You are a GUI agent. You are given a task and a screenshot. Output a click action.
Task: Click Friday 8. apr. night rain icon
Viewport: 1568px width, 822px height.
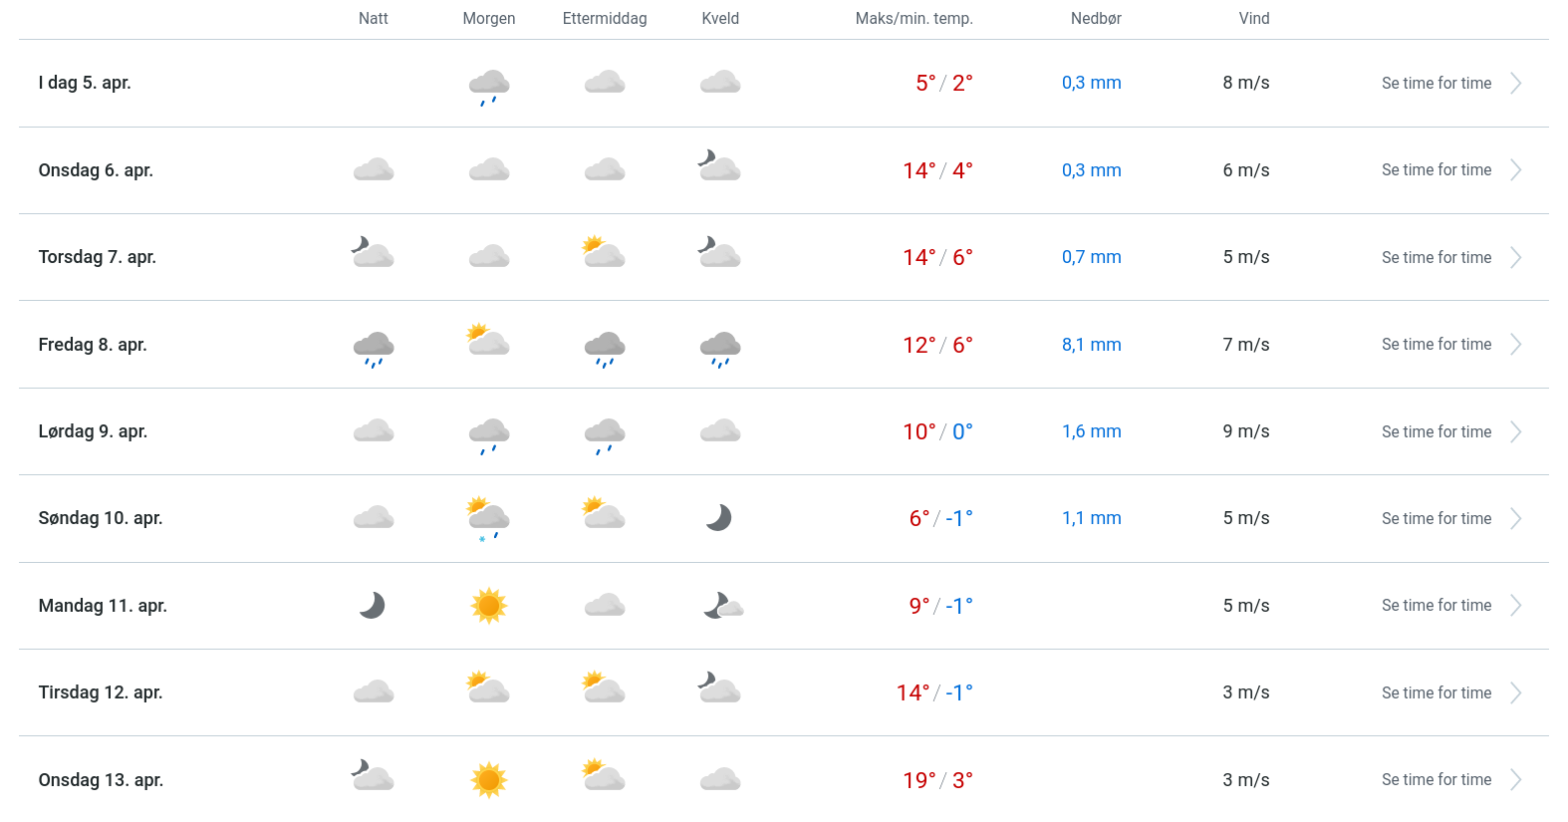(374, 348)
